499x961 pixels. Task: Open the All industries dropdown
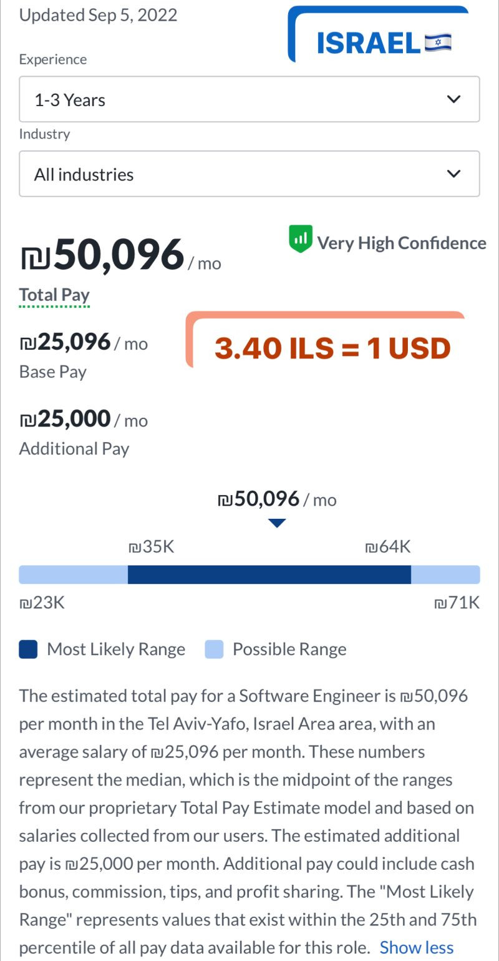point(249,174)
